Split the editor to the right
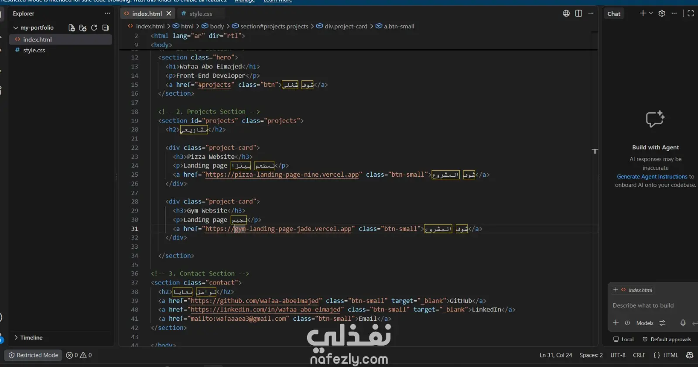This screenshot has width=698, height=367. [578, 13]
